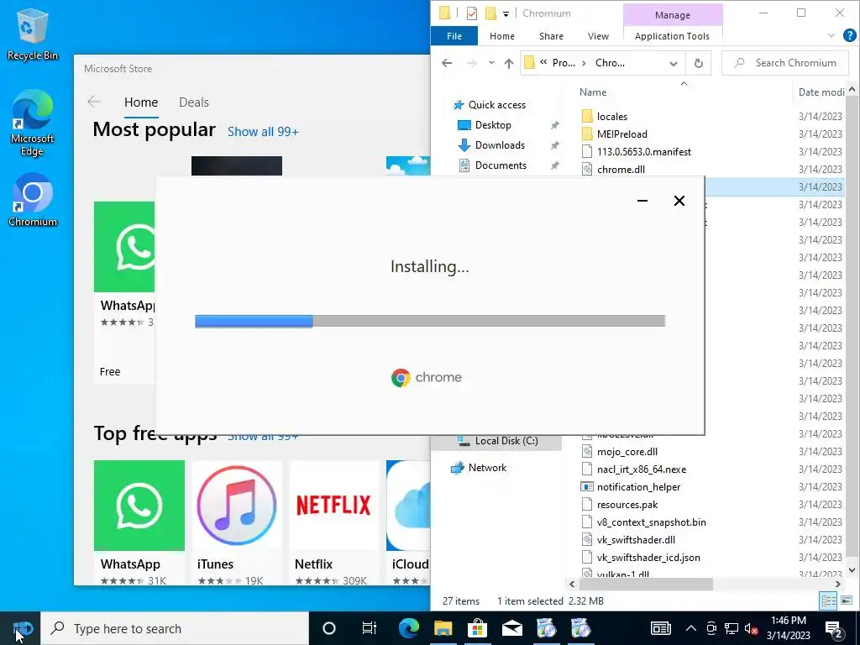Select the 113.0.5653.0.manifest file
860x645 pixels.
click(x=643, y=152)
